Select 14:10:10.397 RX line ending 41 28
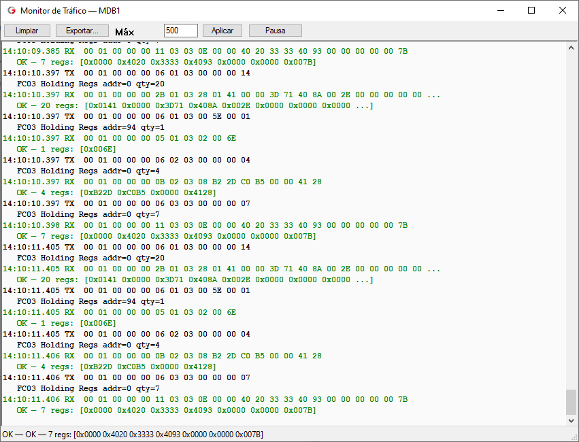579x442 pixels. 162,182
